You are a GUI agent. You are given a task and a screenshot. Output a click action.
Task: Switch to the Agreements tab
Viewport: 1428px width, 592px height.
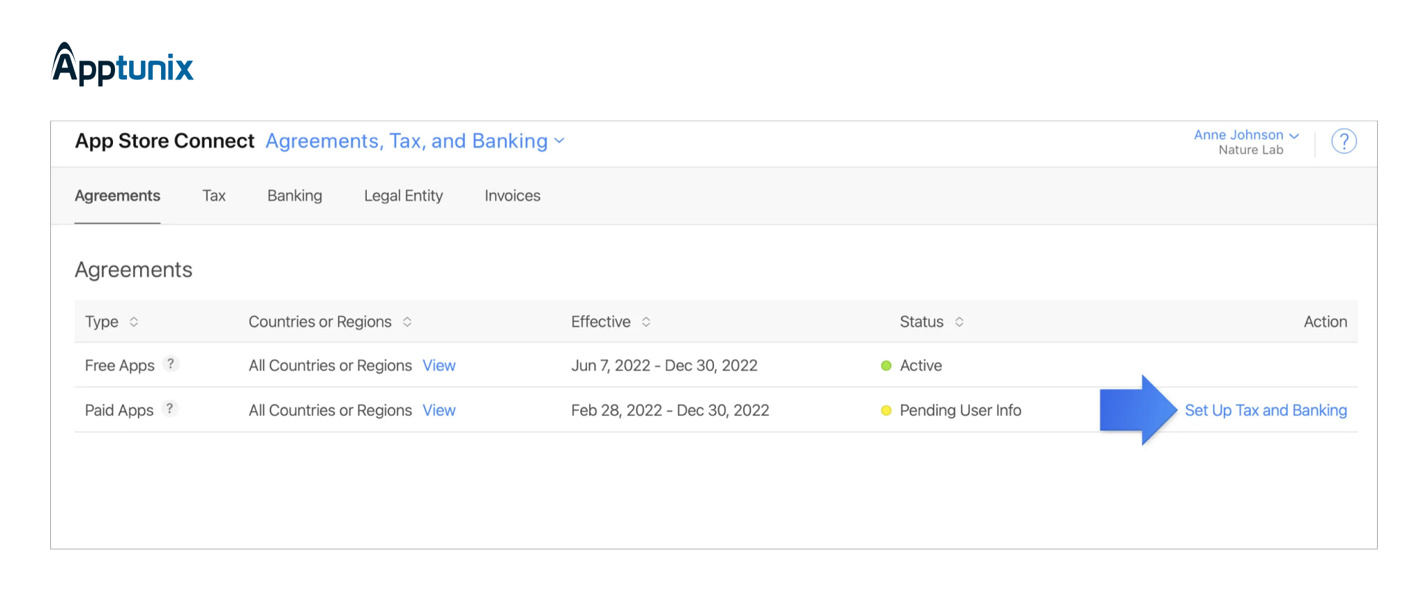click(117, 196)
